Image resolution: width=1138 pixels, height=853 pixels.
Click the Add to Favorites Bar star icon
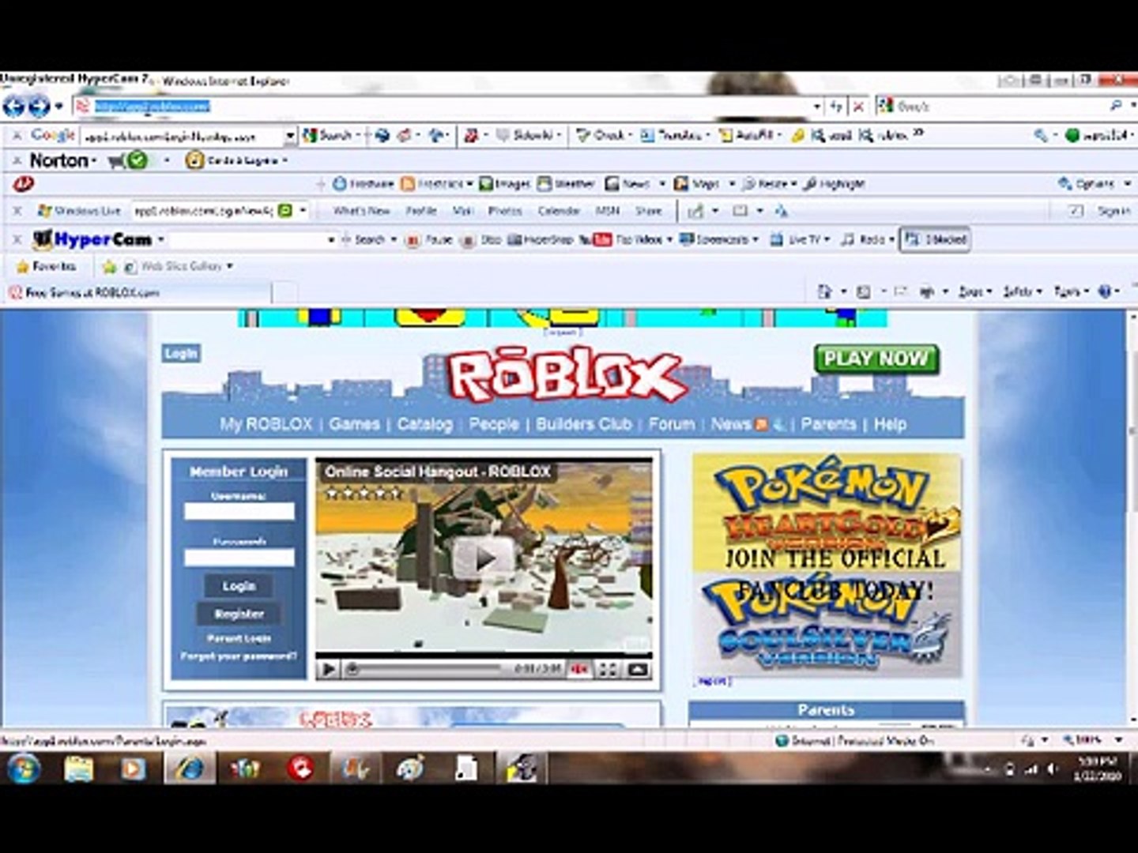click(110, 266)
